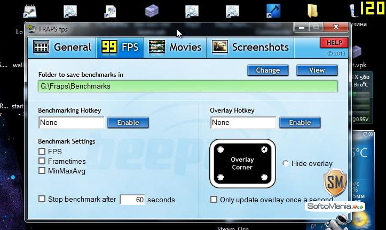Open the desktop shortcut right of the purple cube
386x230 pixels.
192,11
